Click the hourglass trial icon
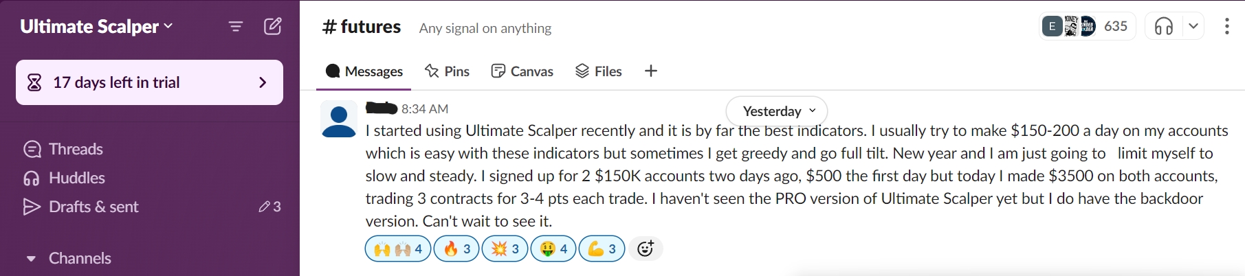This screenshot has width=1245, height=276. [34, 82]
